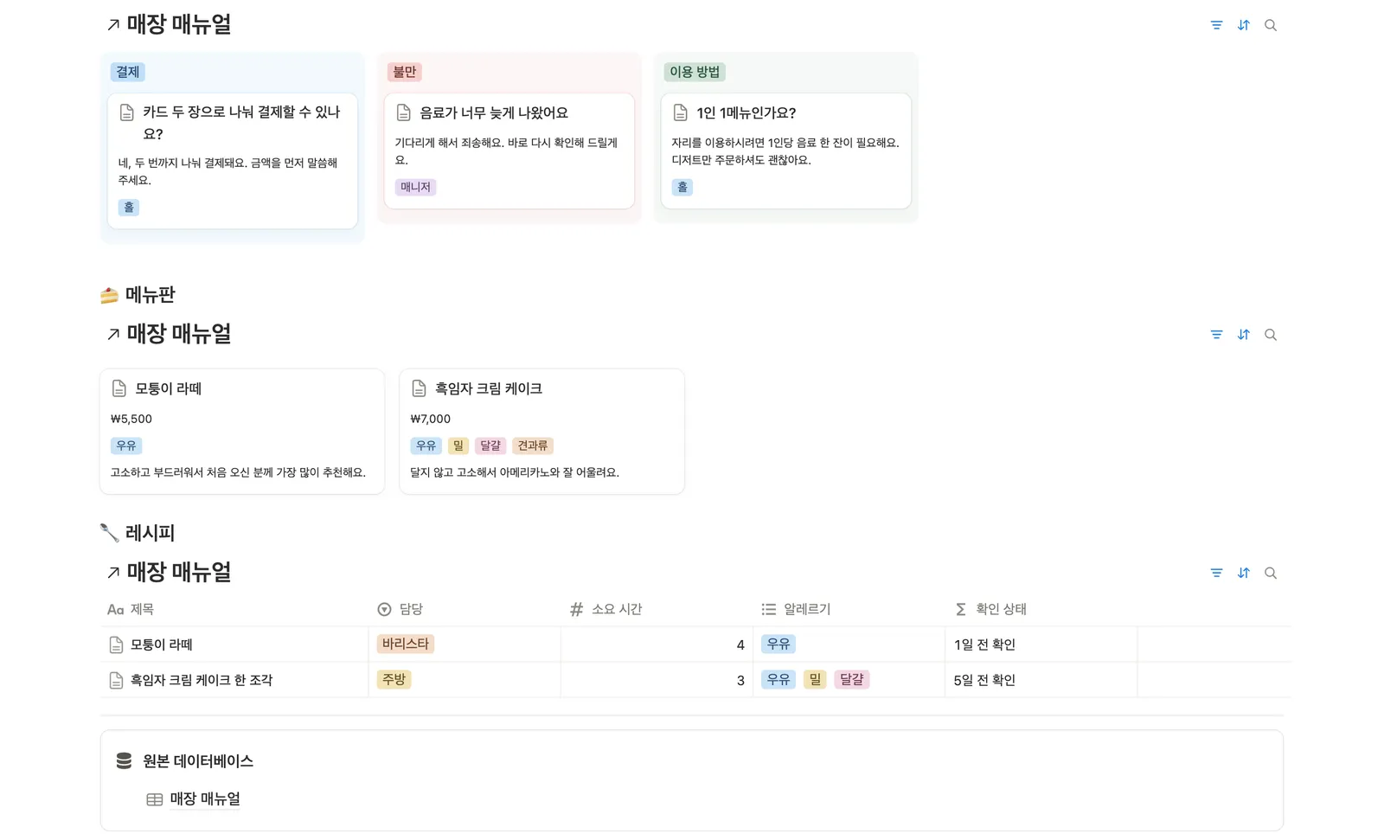Open 매장 매뉴얼 under 원본 데이터베이스
The height and width of the screenshot is (840, 1384).
tap(205, 798)
